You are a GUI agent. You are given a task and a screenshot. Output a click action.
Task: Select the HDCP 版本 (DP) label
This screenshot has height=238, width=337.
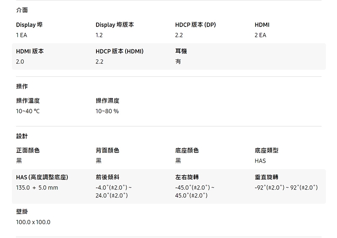[195, 25]
